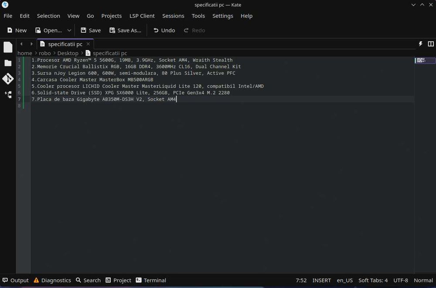Open the Normal highlighting mode selector
This screenshot has height=288, width=436.
[x=423, y=280]
